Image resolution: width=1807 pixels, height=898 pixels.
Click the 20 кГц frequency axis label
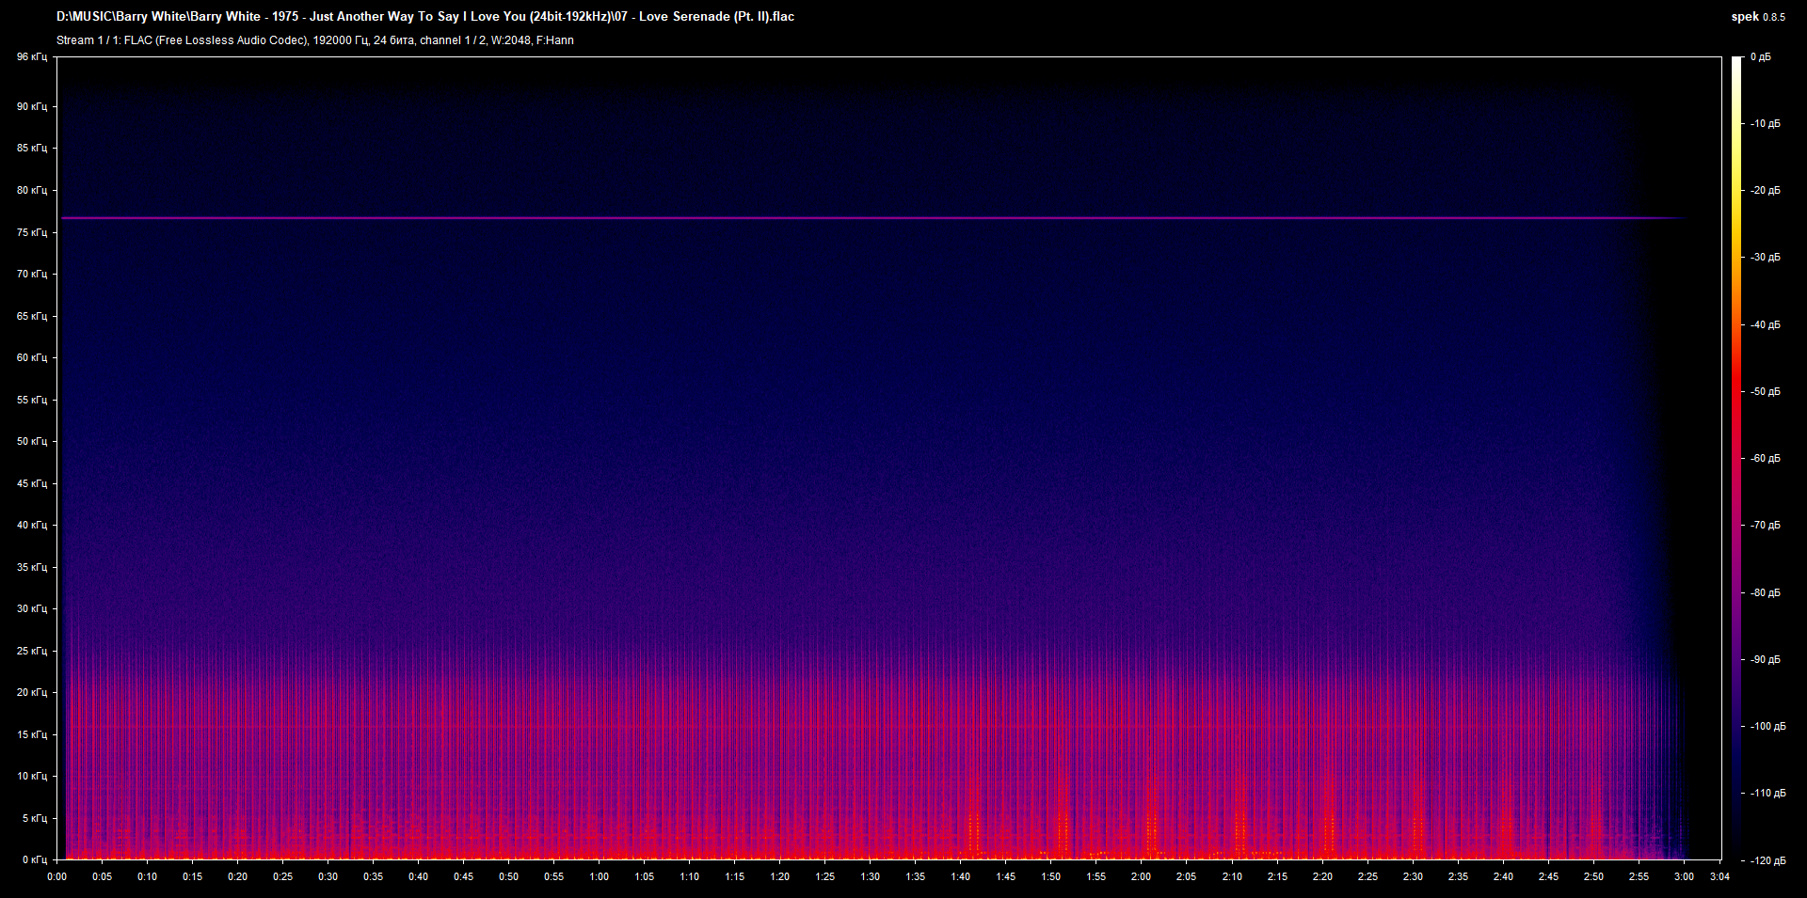tap(31, 692)
